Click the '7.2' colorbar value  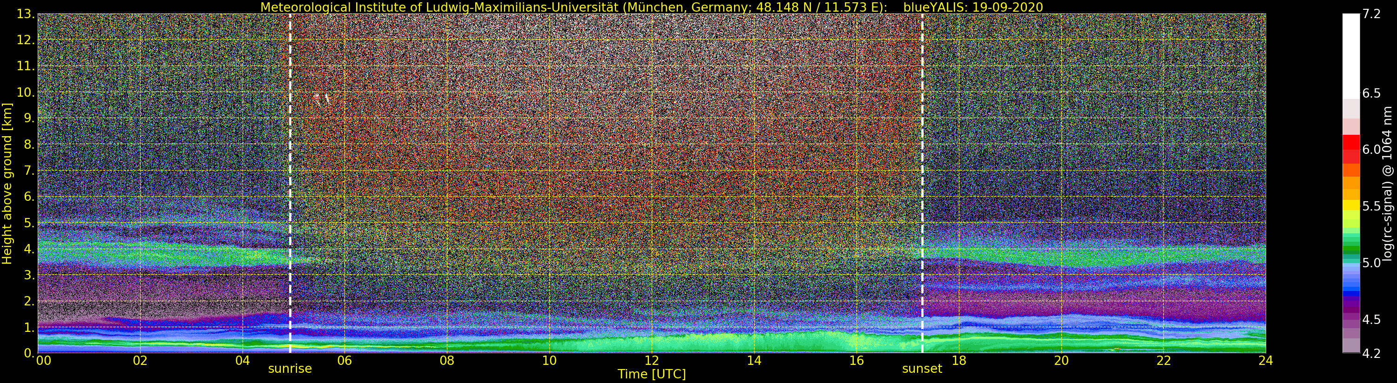[x=1371, y=14]
